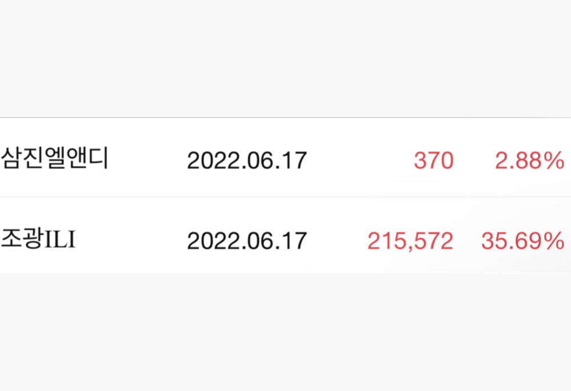Click the divider between the two rows

point(285,197)
